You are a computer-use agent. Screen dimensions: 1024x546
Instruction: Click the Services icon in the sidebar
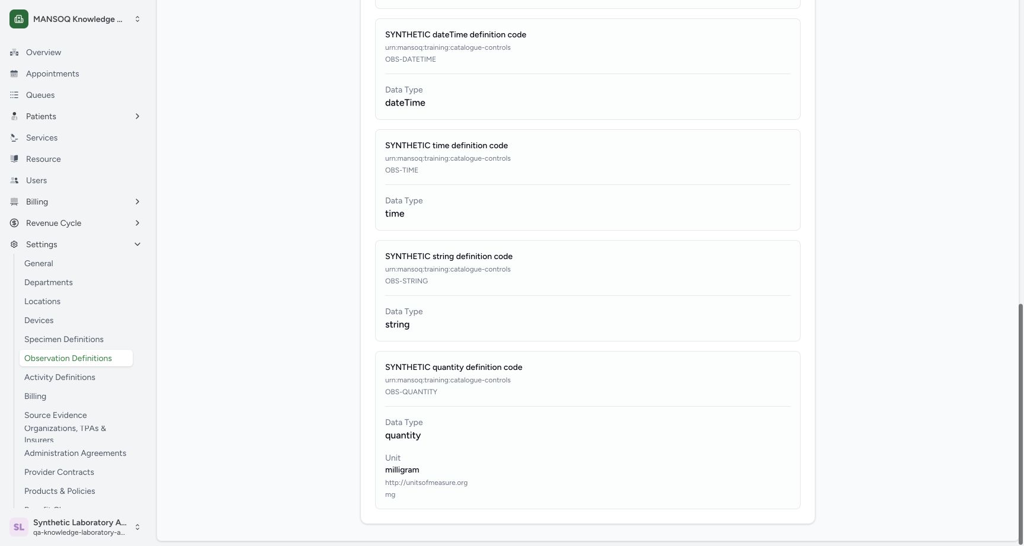tap(14, 138)
